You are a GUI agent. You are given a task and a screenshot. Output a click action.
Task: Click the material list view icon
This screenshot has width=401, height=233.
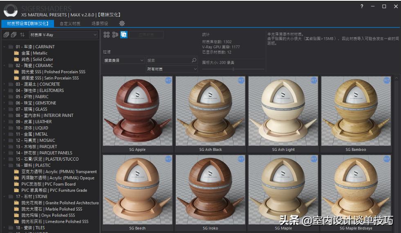click(115, 34)
